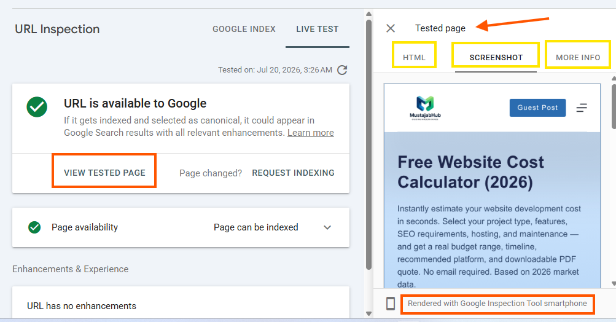Select the SCREENSHOT tab

pyautogui.click(x=496, y=57)
